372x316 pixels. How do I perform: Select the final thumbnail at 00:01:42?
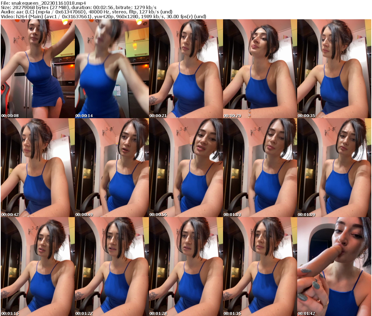click(x=333, y=265)
